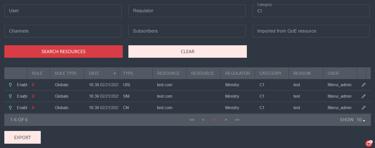
Task: Click the edit pencil in the URL row
Action: coord(364,85)
